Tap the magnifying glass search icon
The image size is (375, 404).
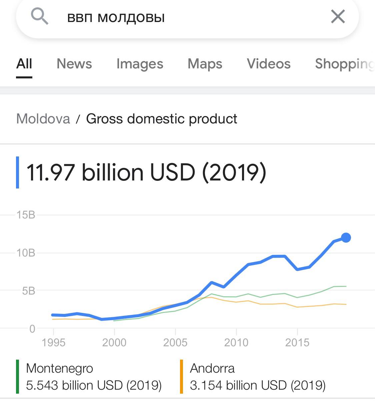(40, 16)
